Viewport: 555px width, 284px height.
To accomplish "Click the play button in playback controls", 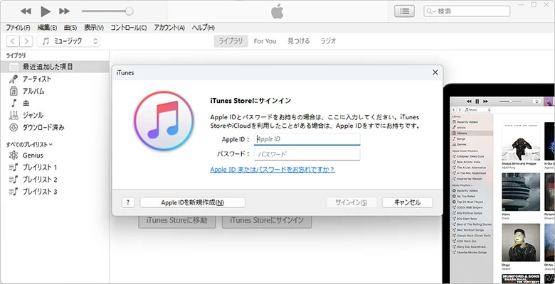I will pos(46,11).
